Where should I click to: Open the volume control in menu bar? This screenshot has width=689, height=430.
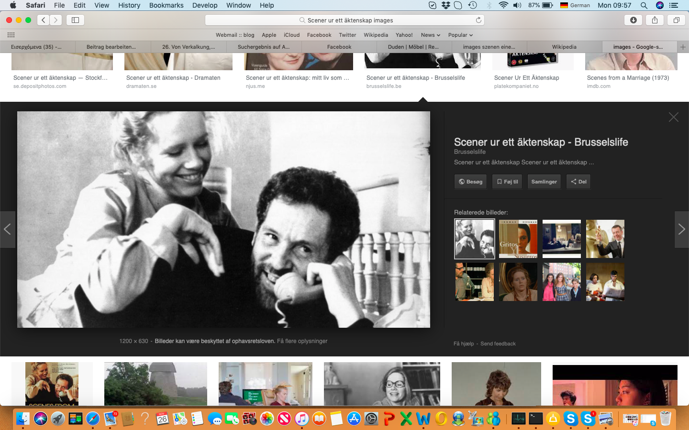(517, 5)
